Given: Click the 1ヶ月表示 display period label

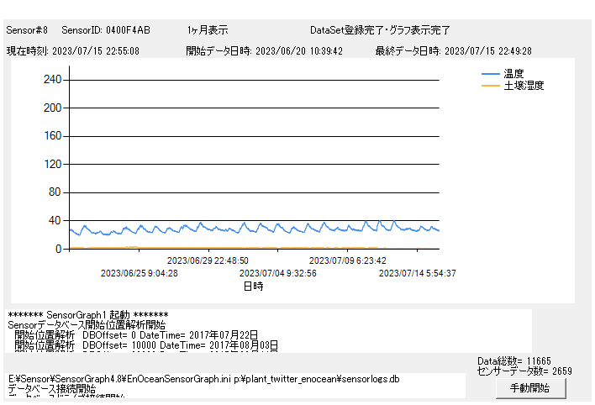Looking at the screenshot, I should coord(208,30).
